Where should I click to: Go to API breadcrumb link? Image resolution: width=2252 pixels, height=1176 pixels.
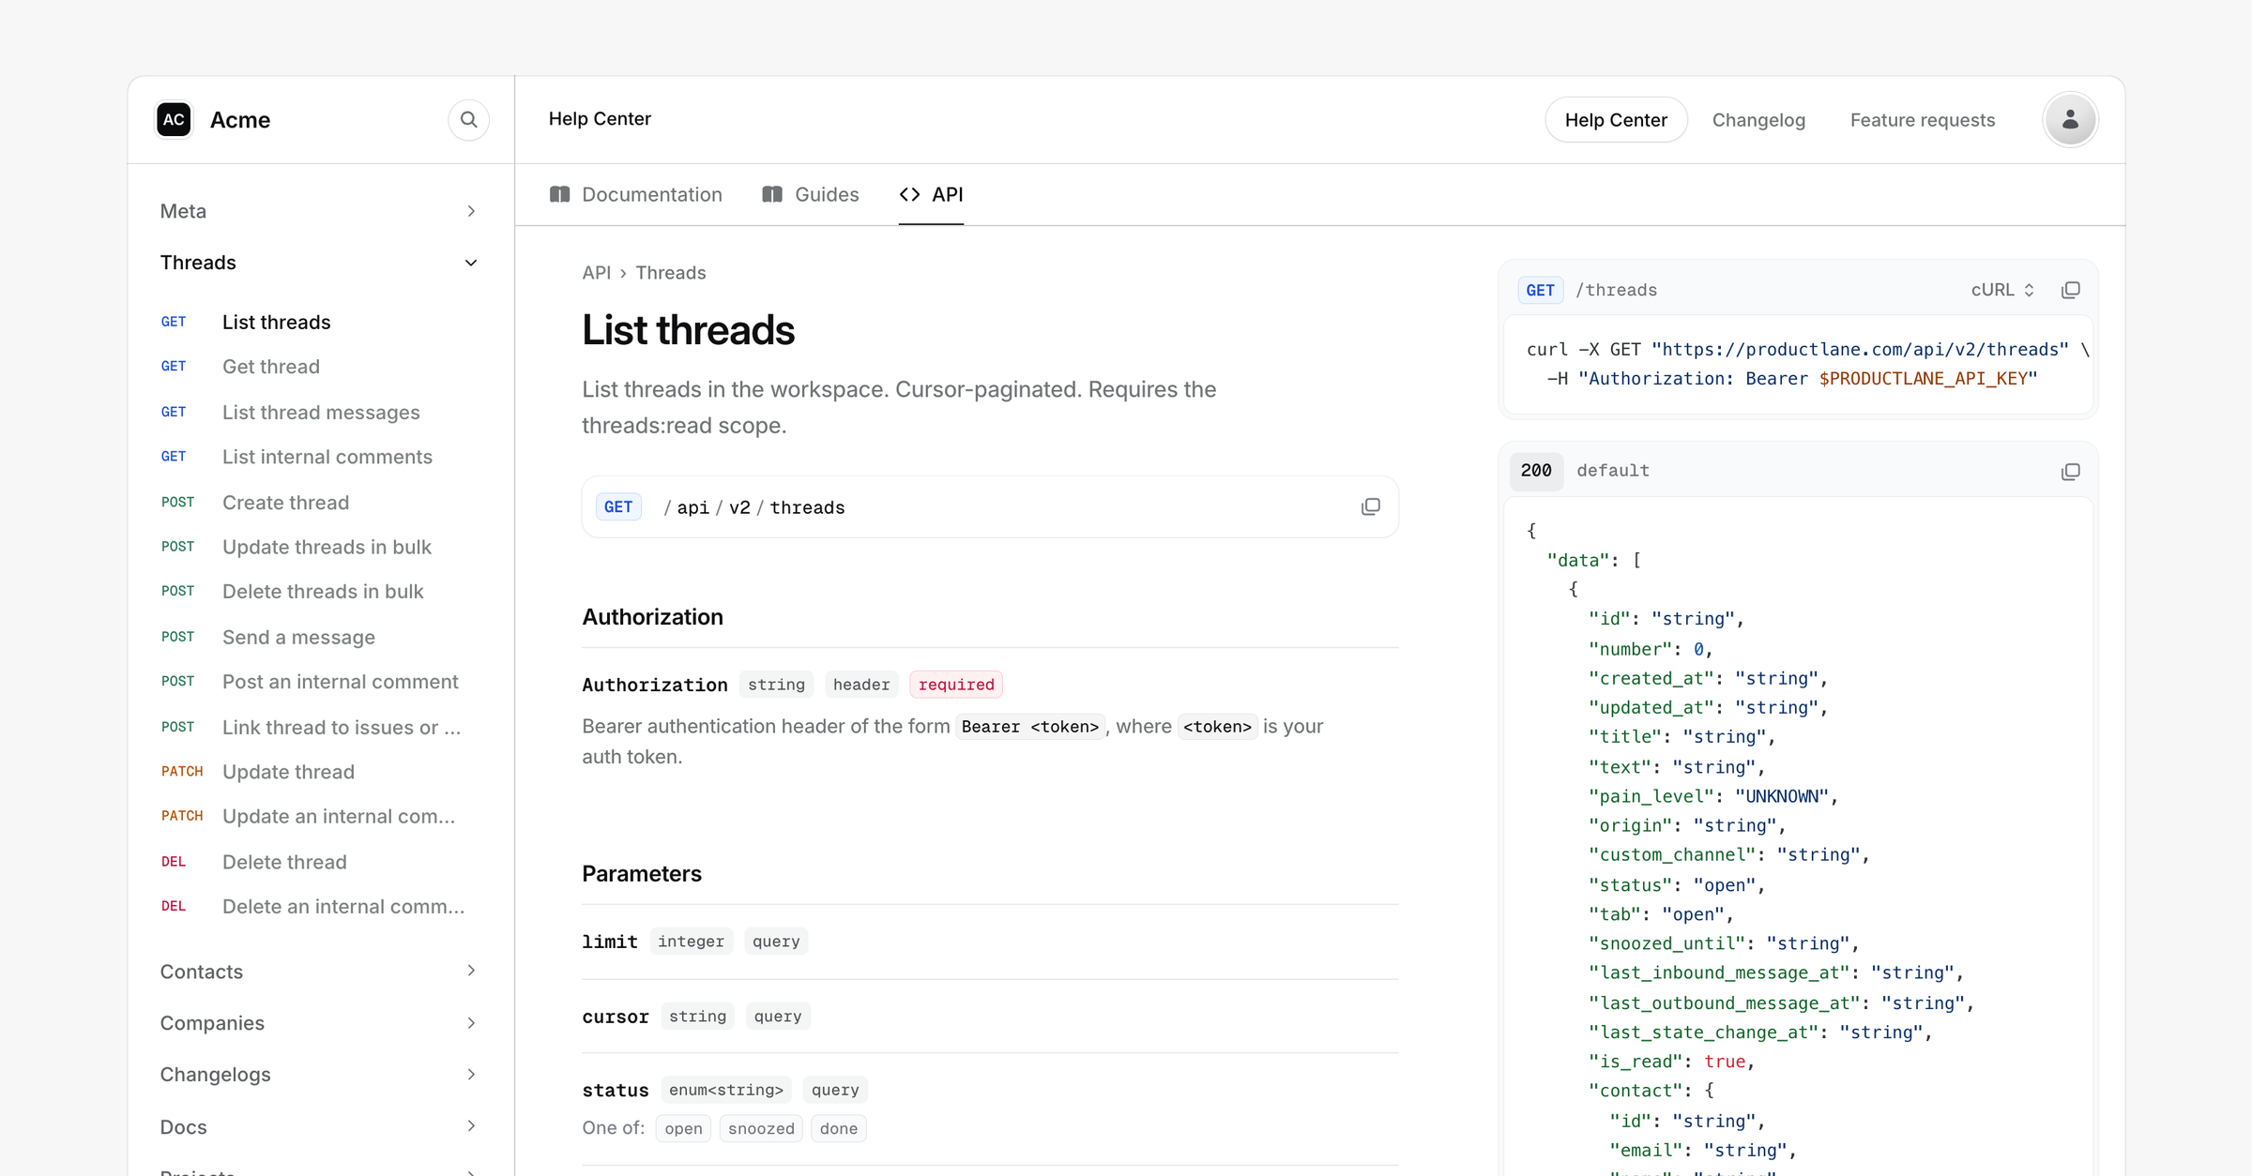coord(596,273)
